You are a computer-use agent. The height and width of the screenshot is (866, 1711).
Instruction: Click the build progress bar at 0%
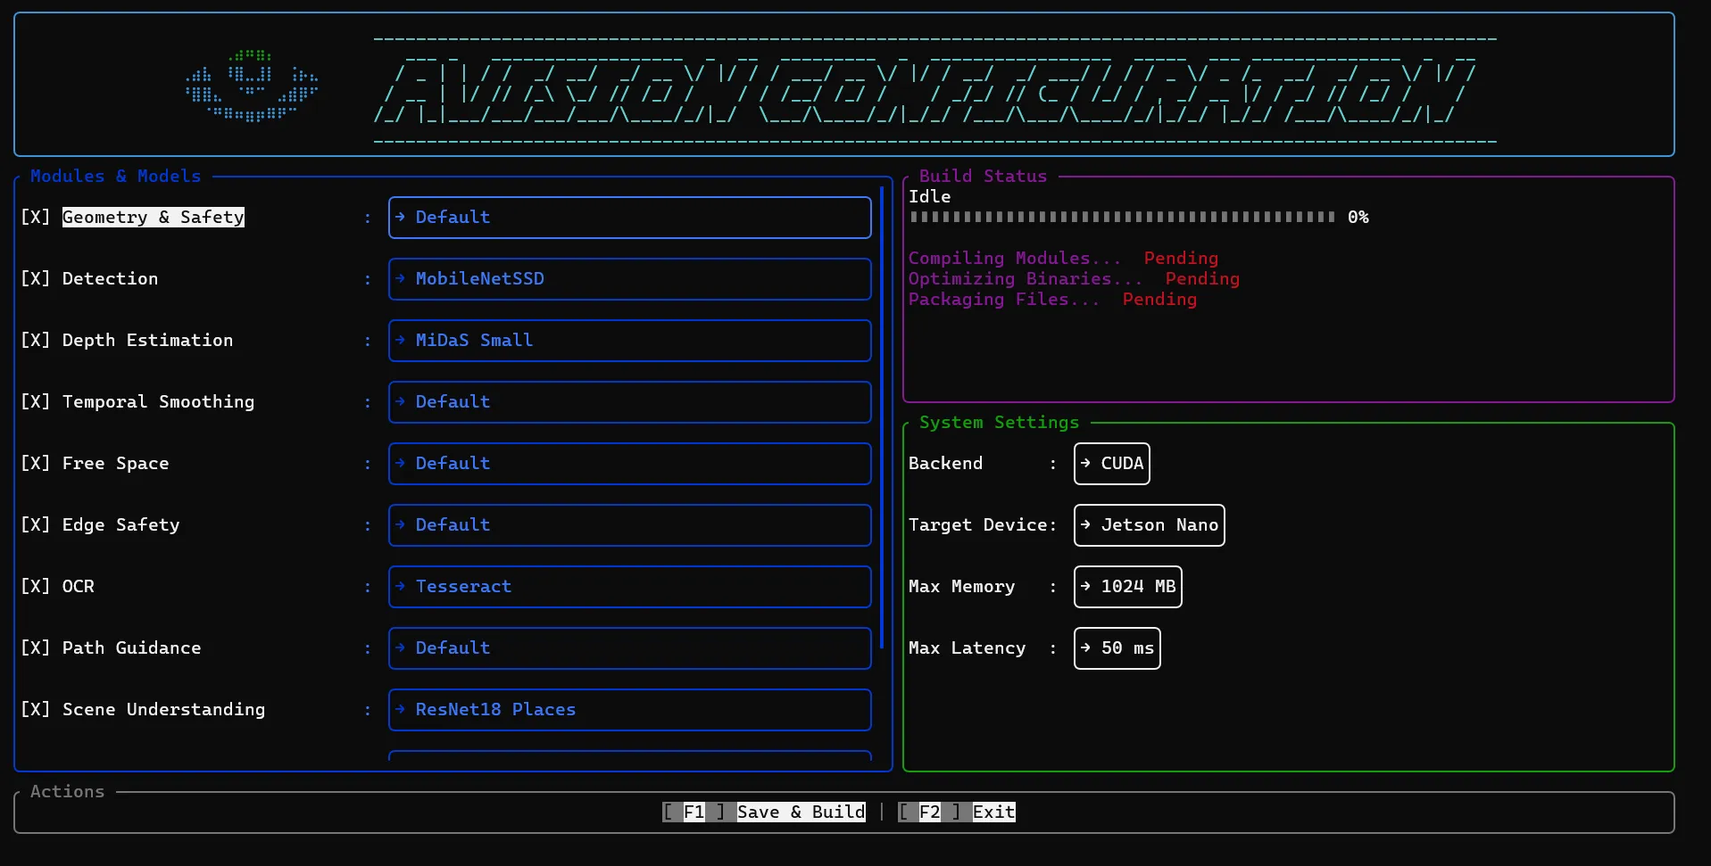pyautogui.click(x=1122, y=217)
